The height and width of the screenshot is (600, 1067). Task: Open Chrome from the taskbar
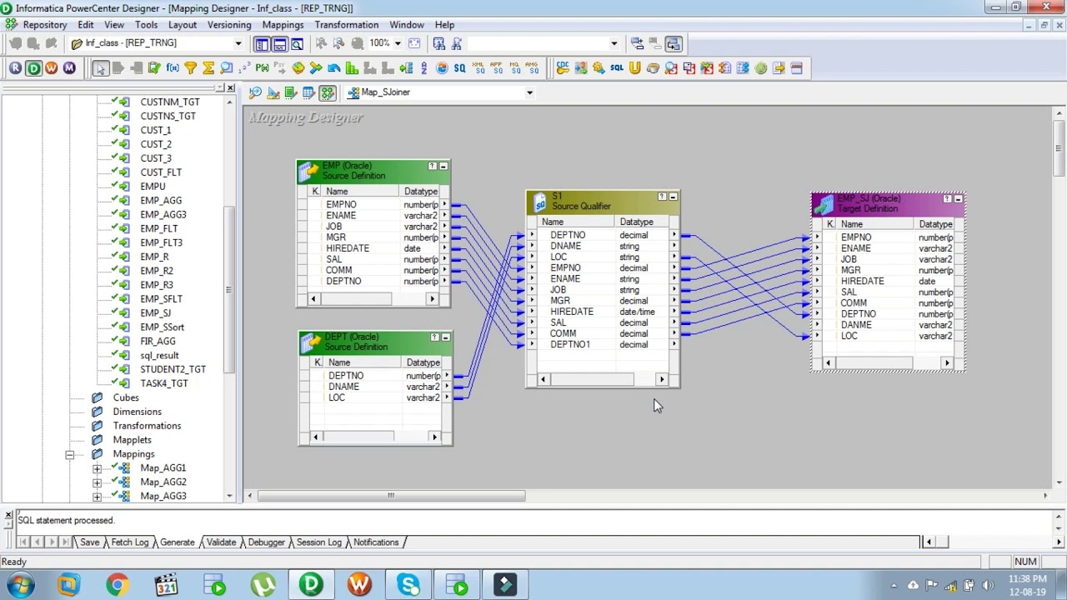(117, 585)
